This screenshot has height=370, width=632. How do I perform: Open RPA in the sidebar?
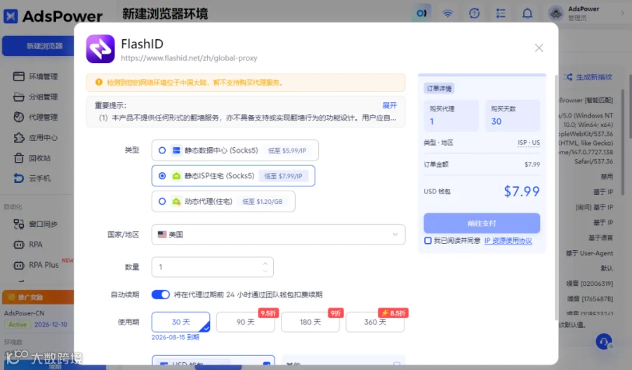(x=28, y=245)
